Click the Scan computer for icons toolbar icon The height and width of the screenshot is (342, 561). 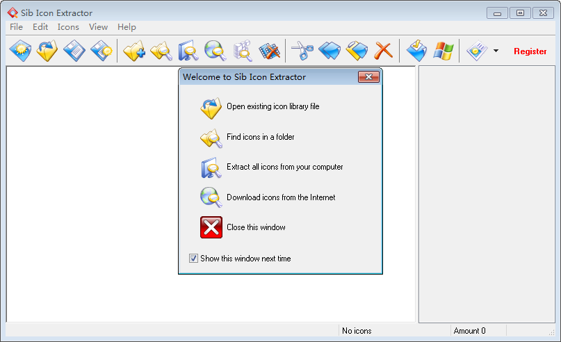[188, 51]
